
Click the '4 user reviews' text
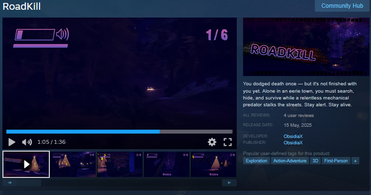click(299, 116)
